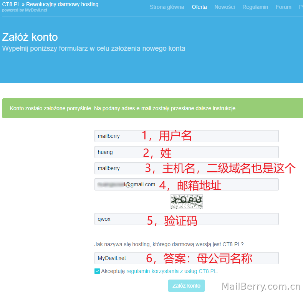Toggle the Akceptuję regulamin checkbox
Screen dimensions: 303x293
click(97, 271)
